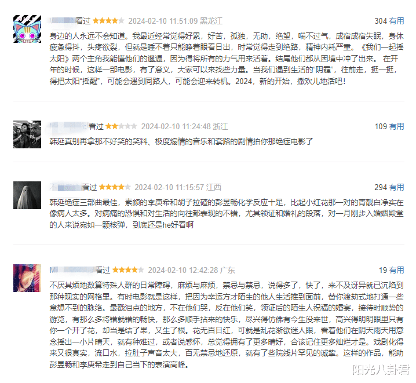This screenshot has width=416, height=383.
Task: Mark the 294-vote review as 有用
Action: tap(397, 187)
